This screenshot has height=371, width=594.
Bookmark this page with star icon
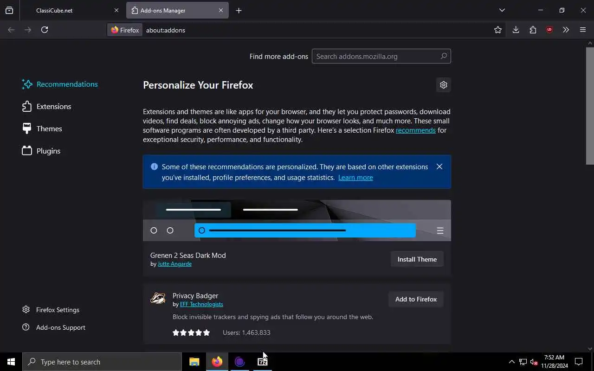(498, 30)
